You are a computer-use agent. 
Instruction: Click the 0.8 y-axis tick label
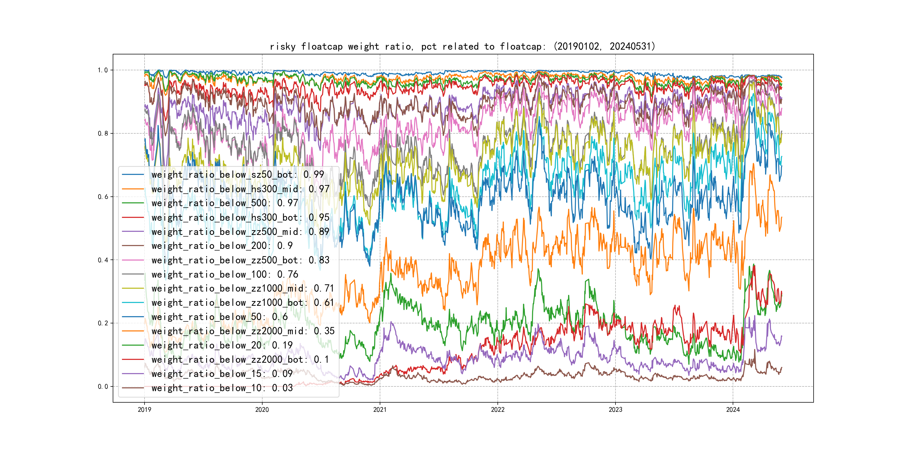pos(103,133)
